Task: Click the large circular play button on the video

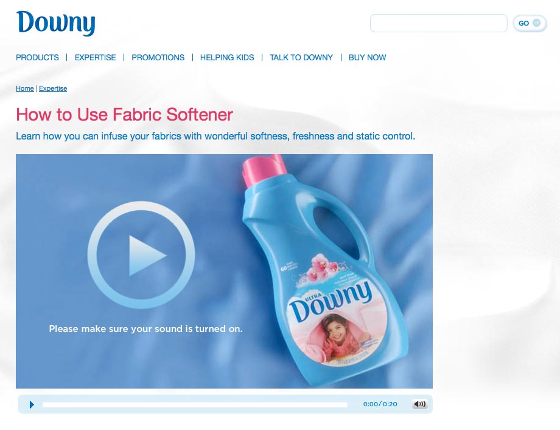Action: [141, 255]
